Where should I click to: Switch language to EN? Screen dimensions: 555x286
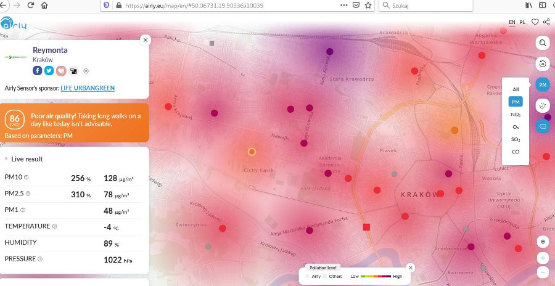(512, 22)
